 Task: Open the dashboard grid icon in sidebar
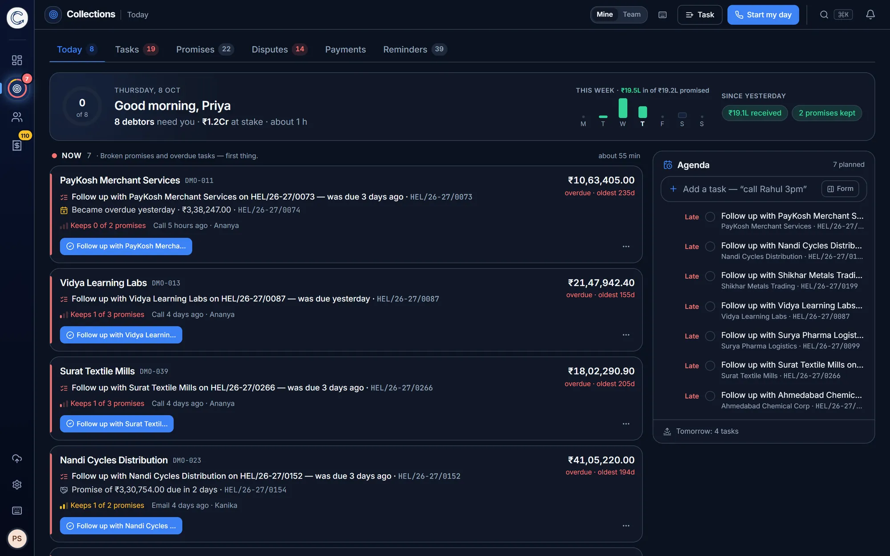click(x=17, y=60)
